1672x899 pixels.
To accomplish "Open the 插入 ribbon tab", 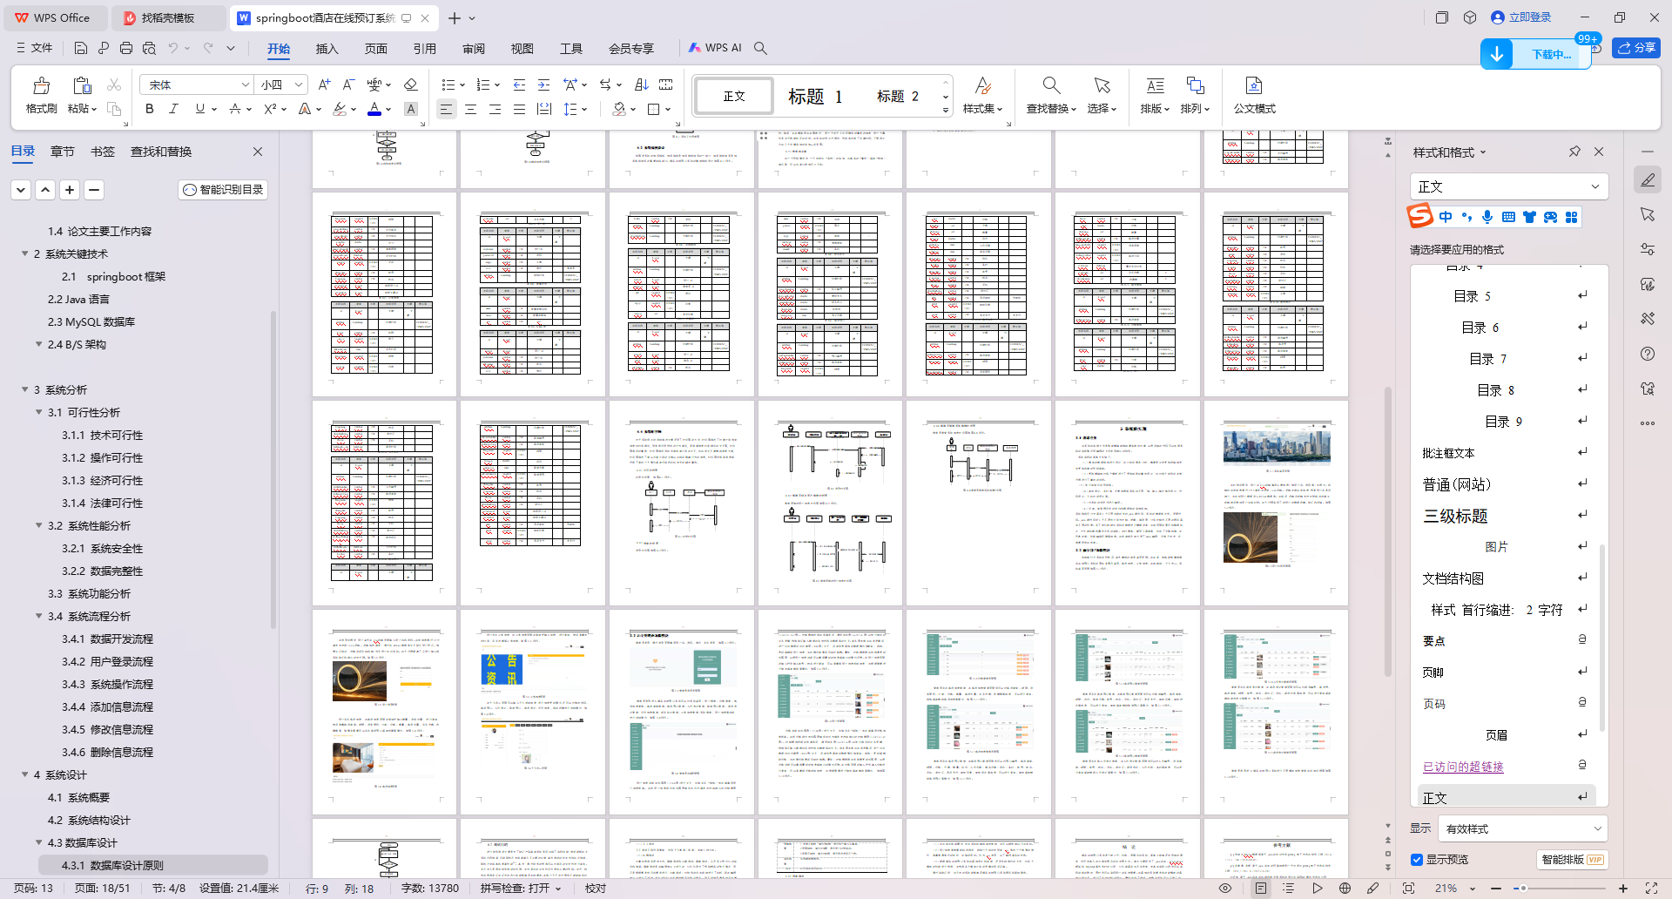I will click(327, 49).
